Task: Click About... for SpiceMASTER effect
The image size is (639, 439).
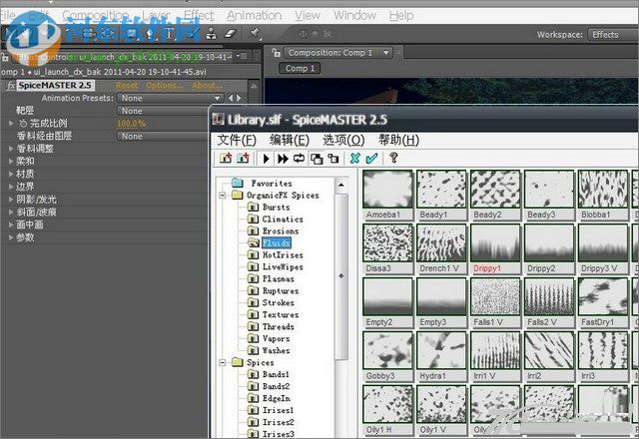Action: (x=207, y=86)
